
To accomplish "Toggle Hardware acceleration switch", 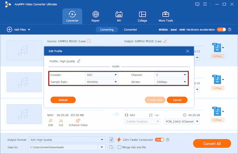I will [221, 30].
